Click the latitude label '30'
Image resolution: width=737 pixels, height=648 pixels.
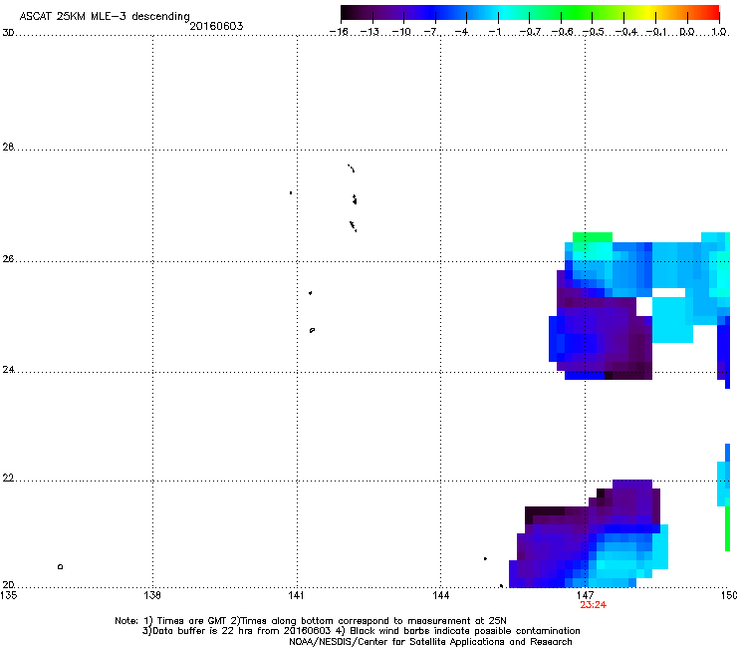click(8, 33)
